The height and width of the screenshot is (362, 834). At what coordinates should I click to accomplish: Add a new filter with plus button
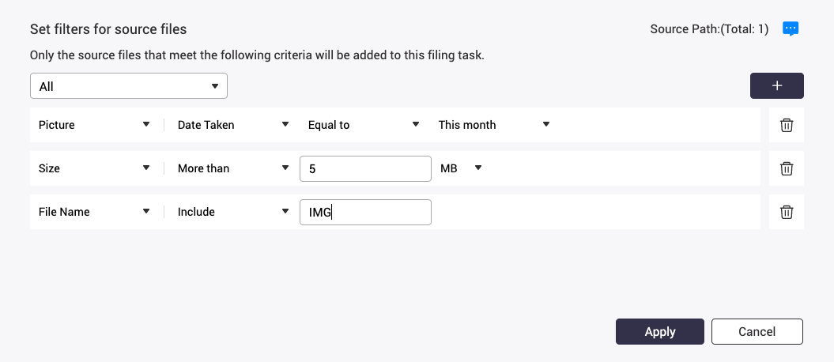click(x=776, y=85)
